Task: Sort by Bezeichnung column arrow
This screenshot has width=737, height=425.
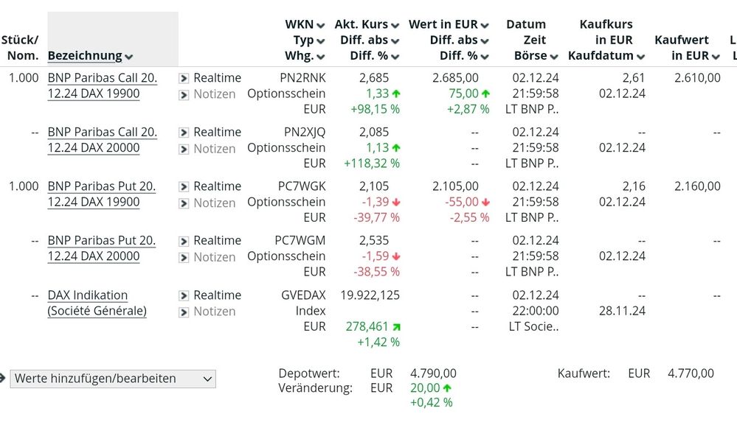Action: point(129,57)
